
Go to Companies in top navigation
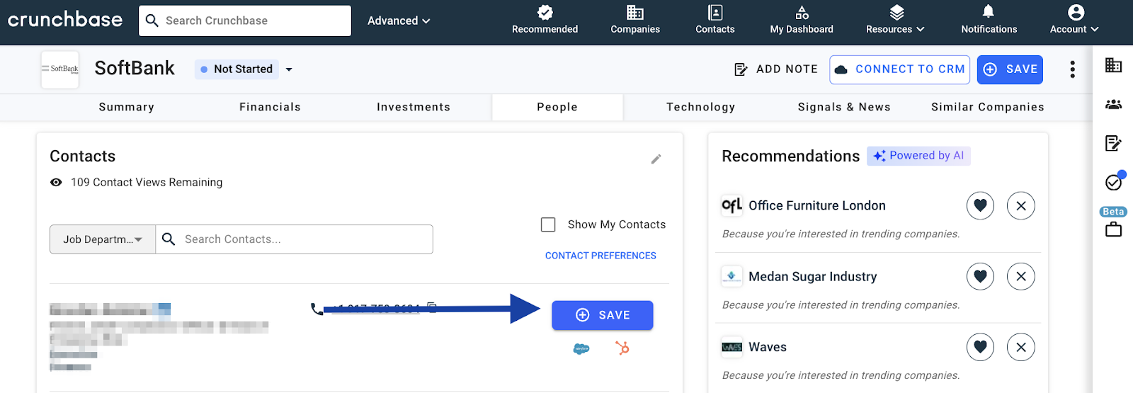[635, 20]
